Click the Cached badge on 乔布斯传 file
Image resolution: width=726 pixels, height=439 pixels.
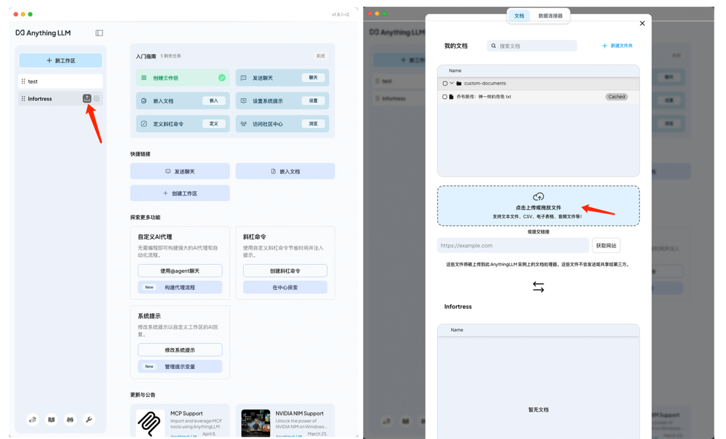pos(616,97)
